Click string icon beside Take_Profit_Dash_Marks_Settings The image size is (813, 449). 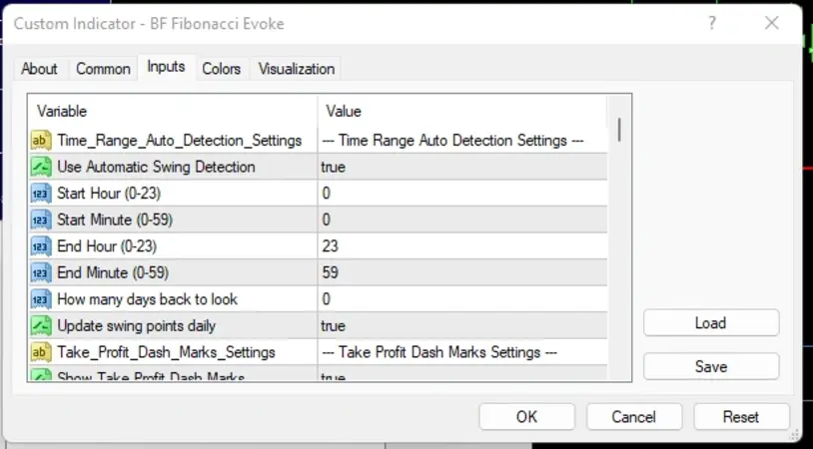pyautogui.click(x=41, y=352)
